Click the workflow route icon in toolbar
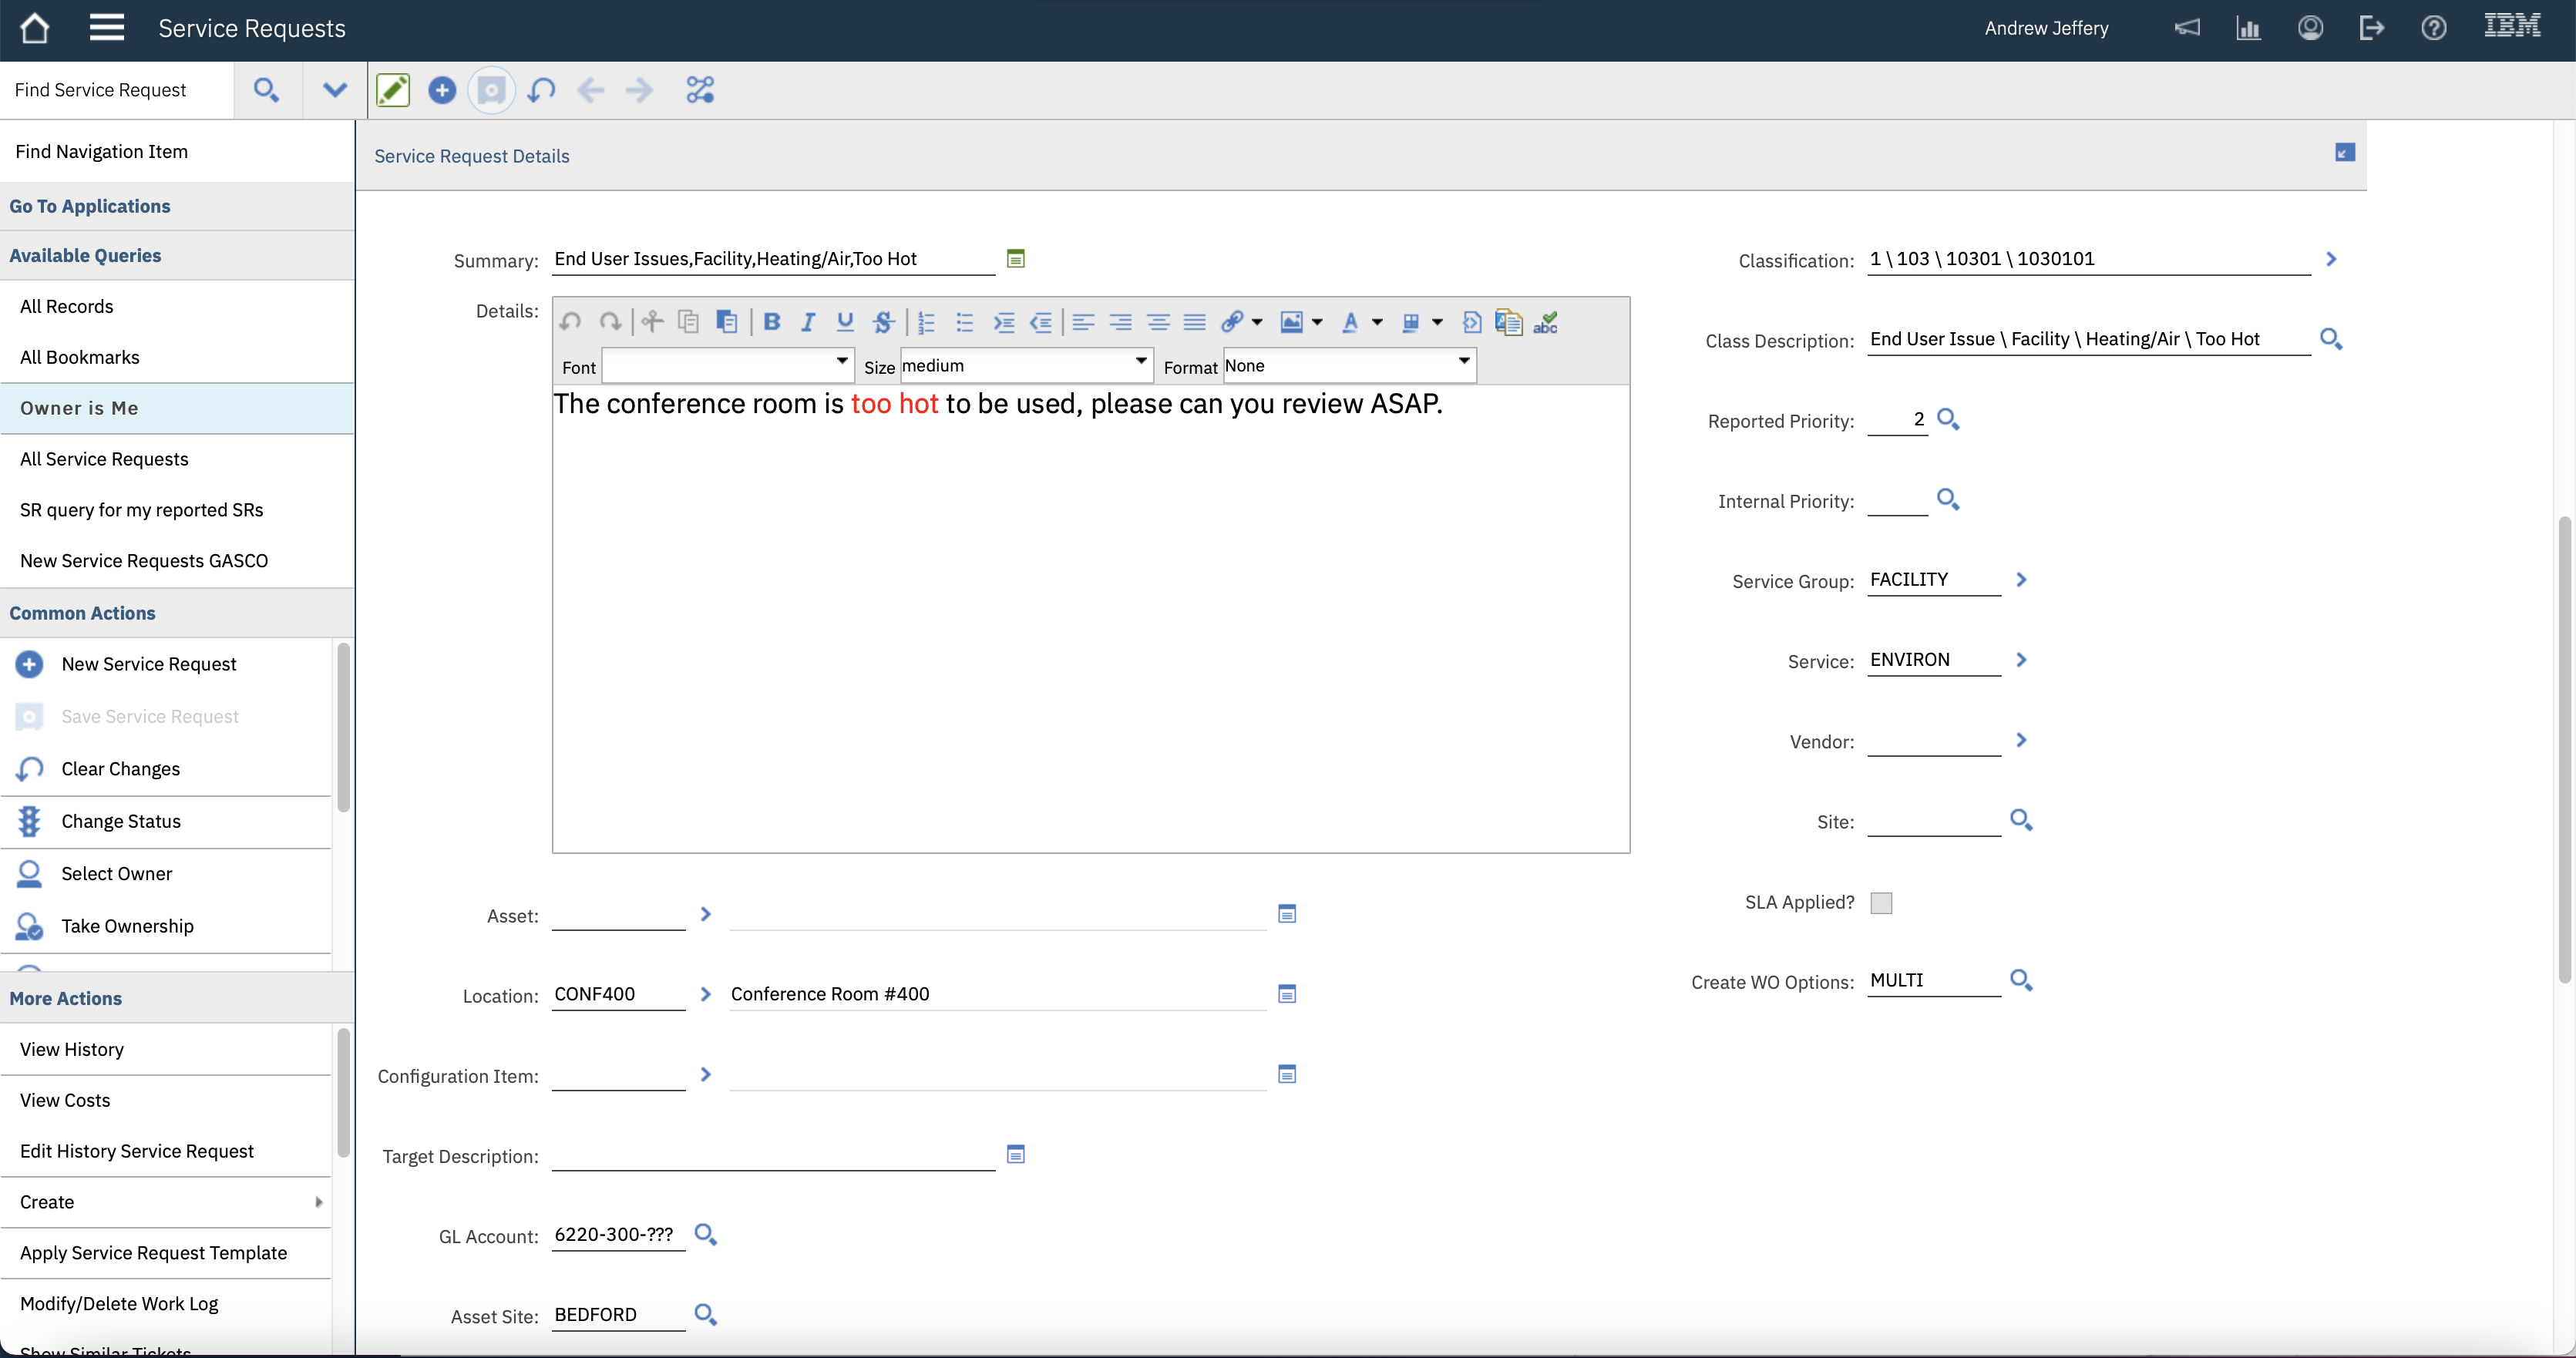2576x1358 pixels. (699, 90)
